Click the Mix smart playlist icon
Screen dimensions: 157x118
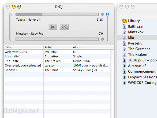124,38
